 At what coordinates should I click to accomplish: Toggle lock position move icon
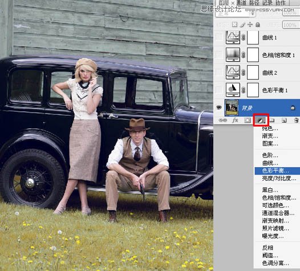pos(250,25)
